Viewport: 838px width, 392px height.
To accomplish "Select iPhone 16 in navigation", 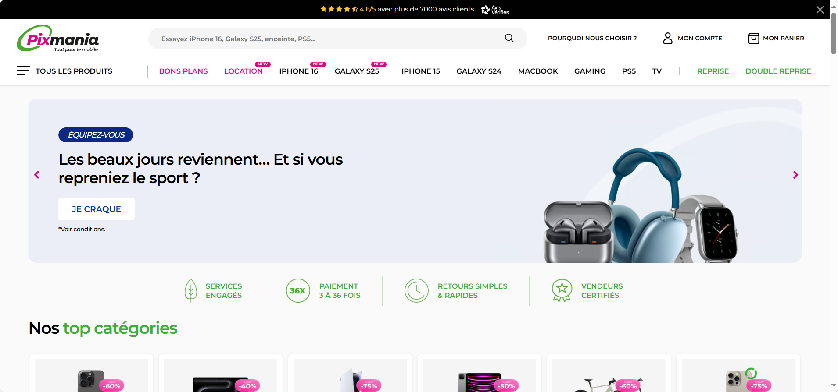I will pos(299,71).
